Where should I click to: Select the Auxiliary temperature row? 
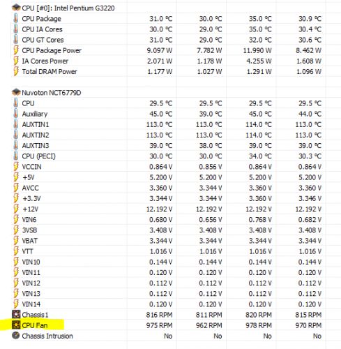tap(168, 114)
